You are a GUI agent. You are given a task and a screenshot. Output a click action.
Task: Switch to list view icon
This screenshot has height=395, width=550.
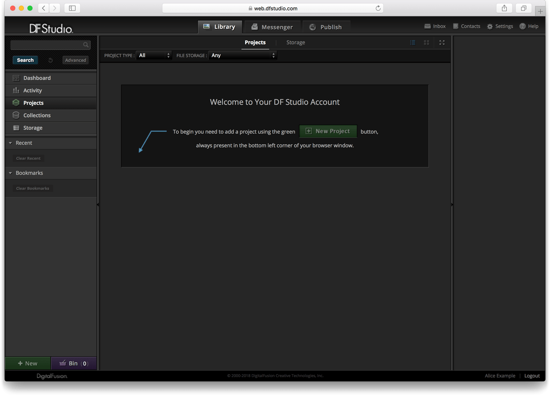413,42
